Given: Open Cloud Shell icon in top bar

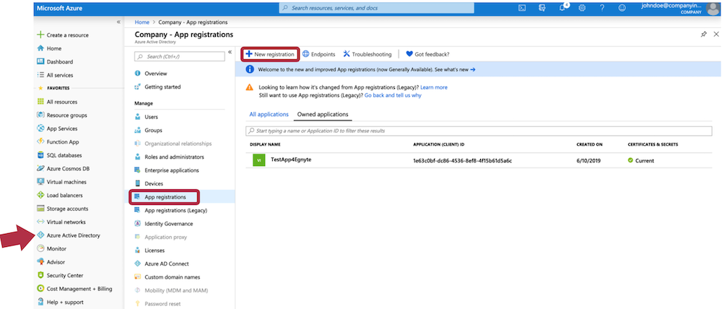Looking at the screenshot, I should pyautogui.click(x=522, y=8).
